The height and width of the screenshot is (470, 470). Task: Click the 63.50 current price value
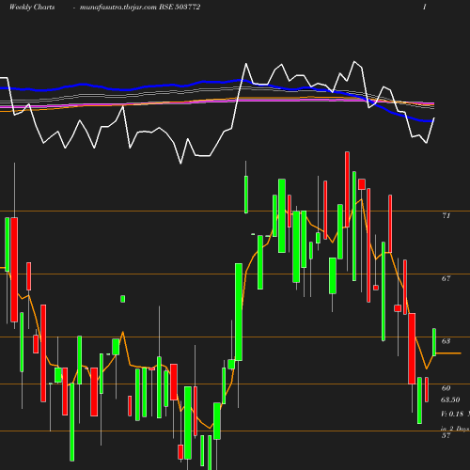[x=450, y=399]
